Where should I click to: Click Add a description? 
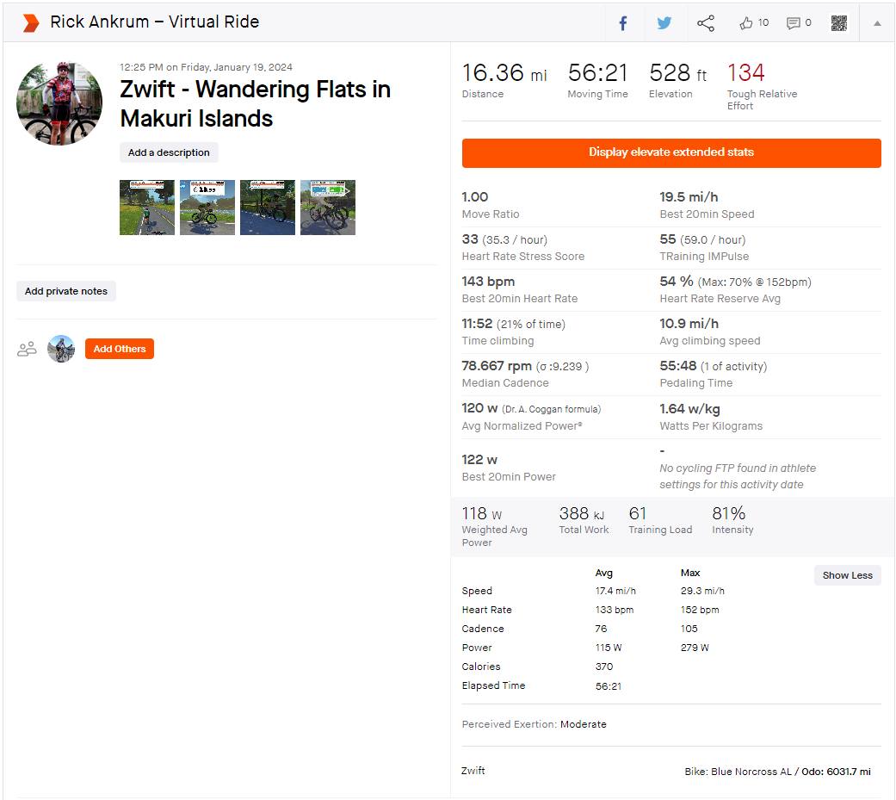click(169, 152)
